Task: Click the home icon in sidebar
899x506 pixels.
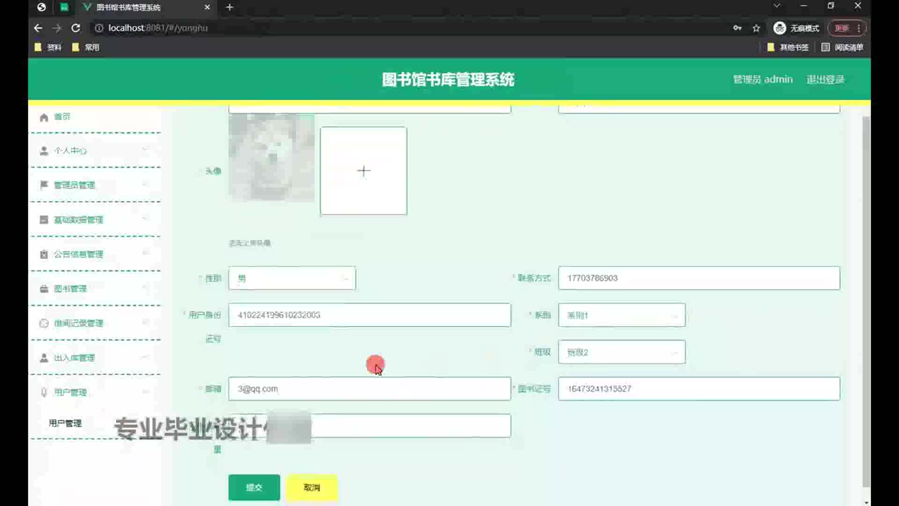Action: tap(44, 117)
